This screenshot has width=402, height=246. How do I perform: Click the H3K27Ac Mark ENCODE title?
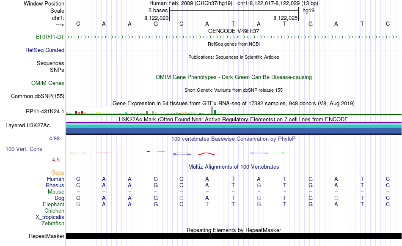(234, 119)
